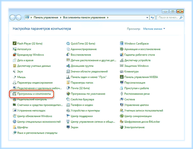Open Счетчики и средства производительности entry
Viewport: 193px width, 149px height.
pos(40,105)
